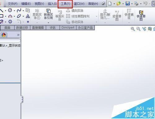The width and height of the screenshot is (155, 119).
Task: Click the Zoom to Fit magnifier icon
Action: click(133, 29)
